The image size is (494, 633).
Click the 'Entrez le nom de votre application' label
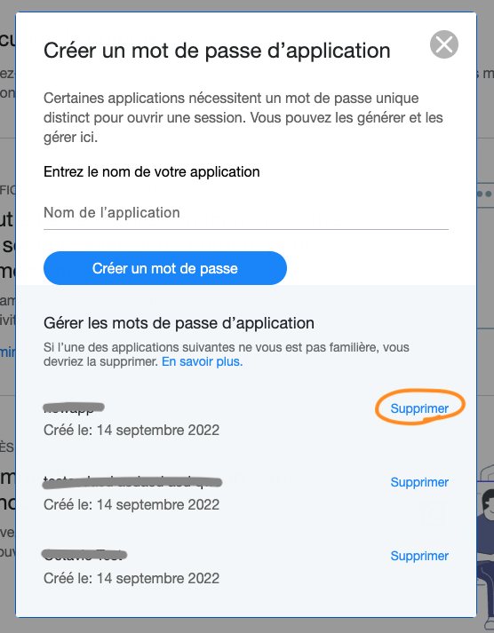(x=151, y=172)
